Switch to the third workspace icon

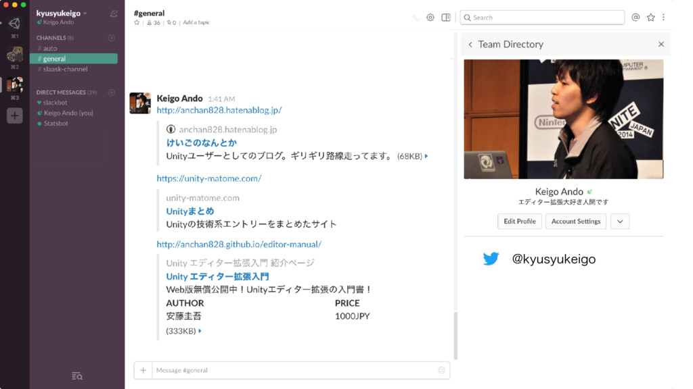point(15,84)
